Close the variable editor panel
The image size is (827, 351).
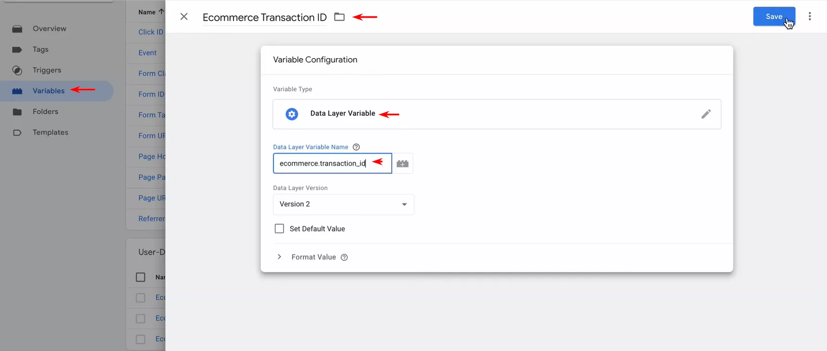[184, 17]
